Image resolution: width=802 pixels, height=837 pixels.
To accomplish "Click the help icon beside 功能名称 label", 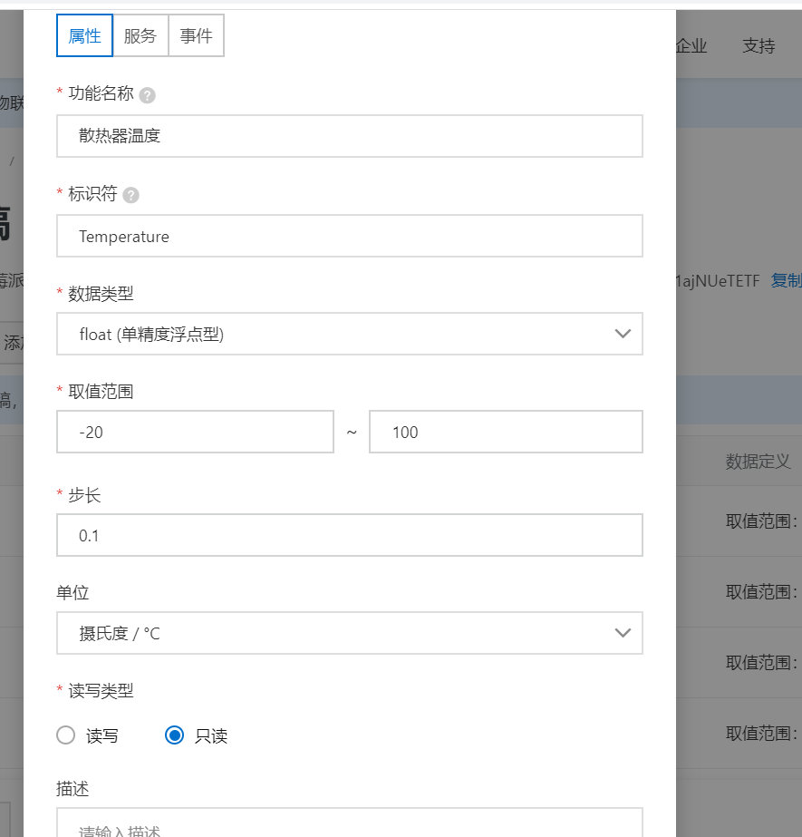I will [x=146, y=93].
